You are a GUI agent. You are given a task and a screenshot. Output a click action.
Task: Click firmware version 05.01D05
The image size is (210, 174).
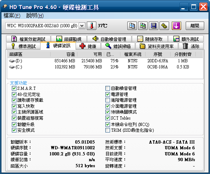pos(85,142)
